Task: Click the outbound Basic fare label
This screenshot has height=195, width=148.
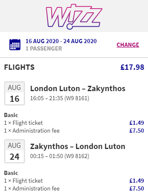Action: click(x=11, y=115)
